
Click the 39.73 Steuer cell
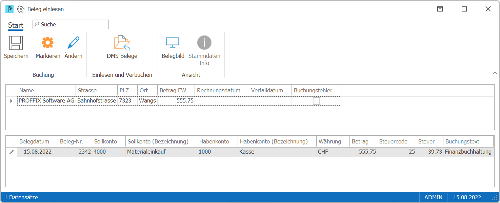[430, 152]
